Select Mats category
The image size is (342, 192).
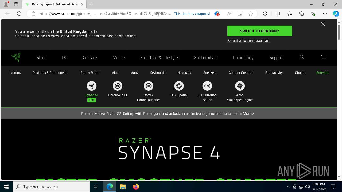pos(134,73)
